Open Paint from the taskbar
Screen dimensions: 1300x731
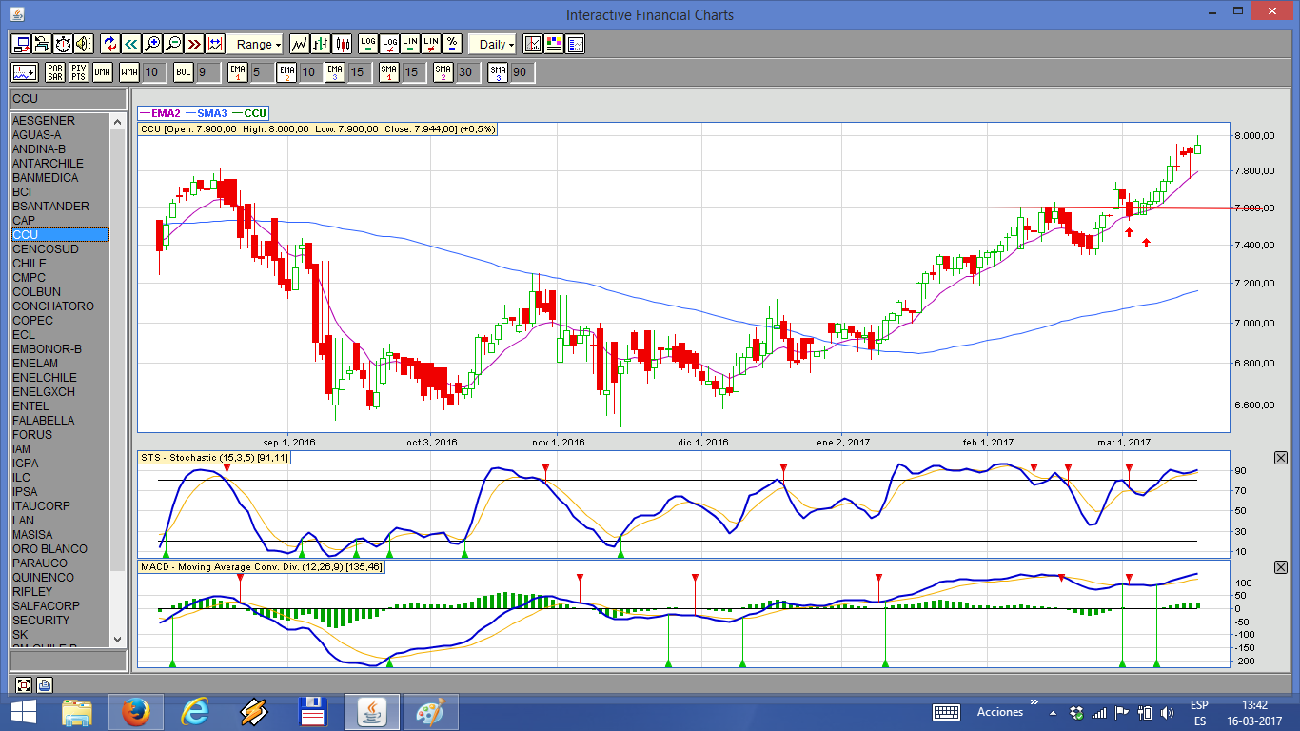coord(430,711)
